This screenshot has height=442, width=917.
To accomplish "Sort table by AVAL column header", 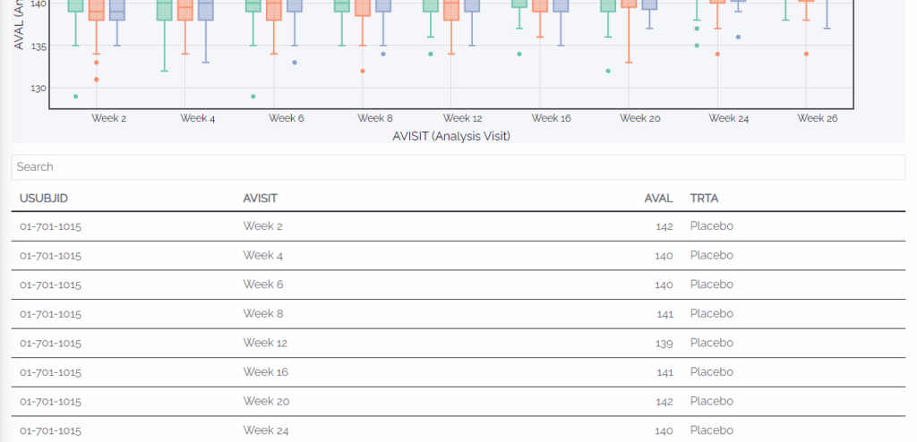I will [658, 199].
